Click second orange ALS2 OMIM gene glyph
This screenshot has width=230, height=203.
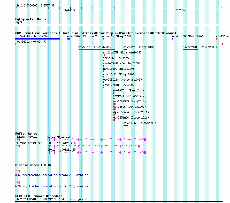(x=18, y=182)
